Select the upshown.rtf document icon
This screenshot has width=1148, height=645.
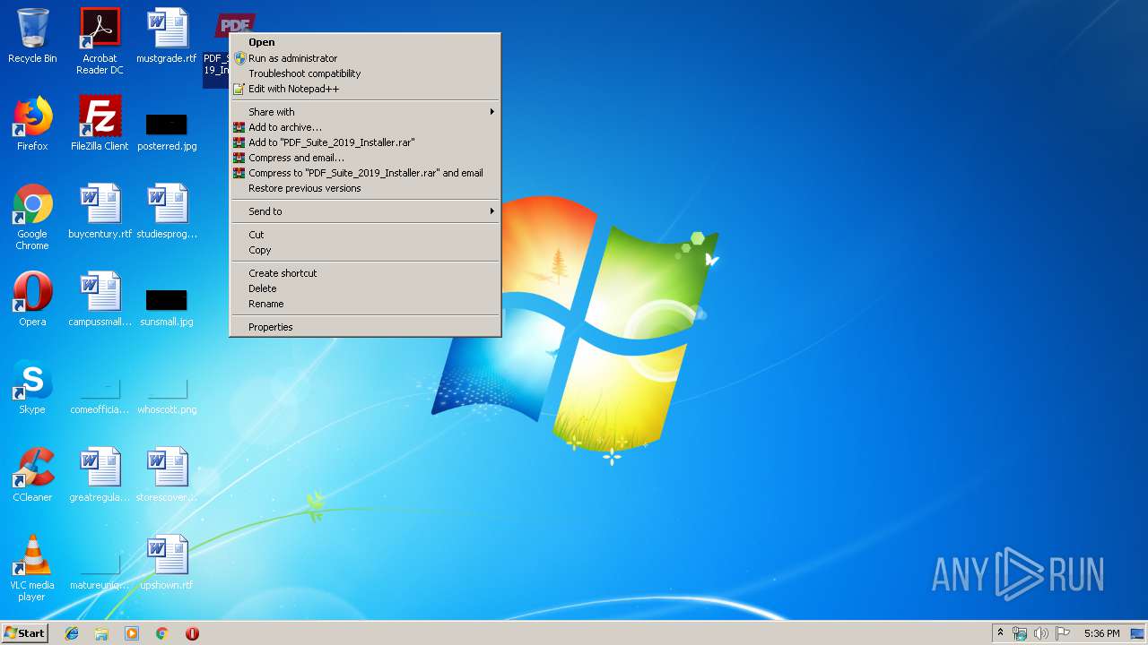(167, 563)
